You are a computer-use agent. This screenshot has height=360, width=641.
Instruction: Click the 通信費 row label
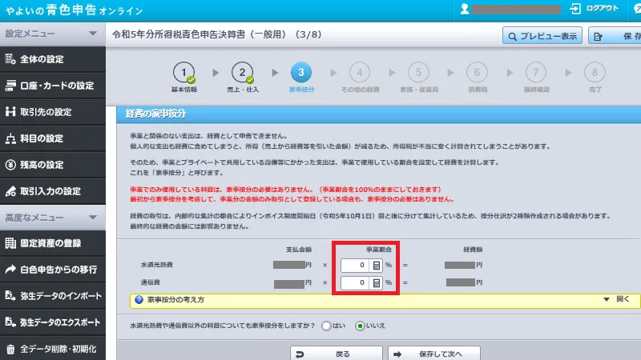pyautogui.click(x=151, y=282)
